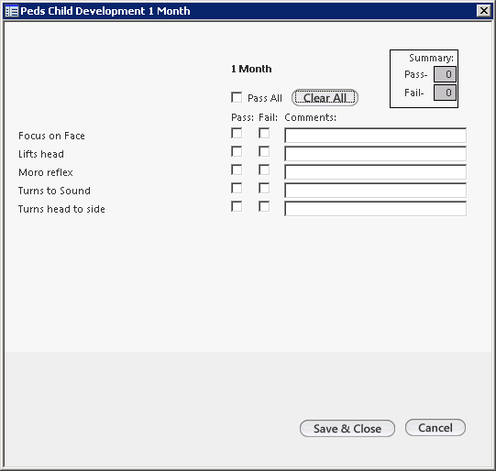Check Pass for Turns head to side
Screen dimensions: 496x471
[237, 206]
